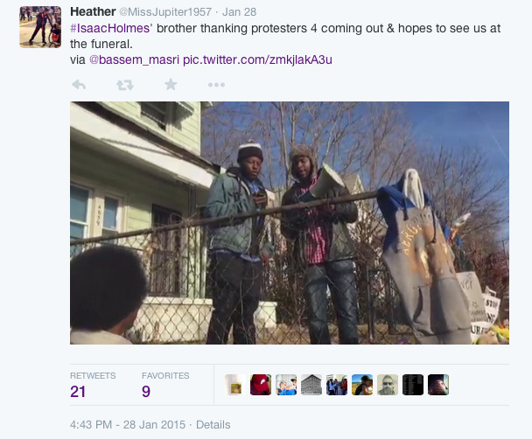The width and height of the screenshot is (532, 439).
Task: Click the Jan 28 timestamp
Action: pyautogui.click(x=239, y=12)
